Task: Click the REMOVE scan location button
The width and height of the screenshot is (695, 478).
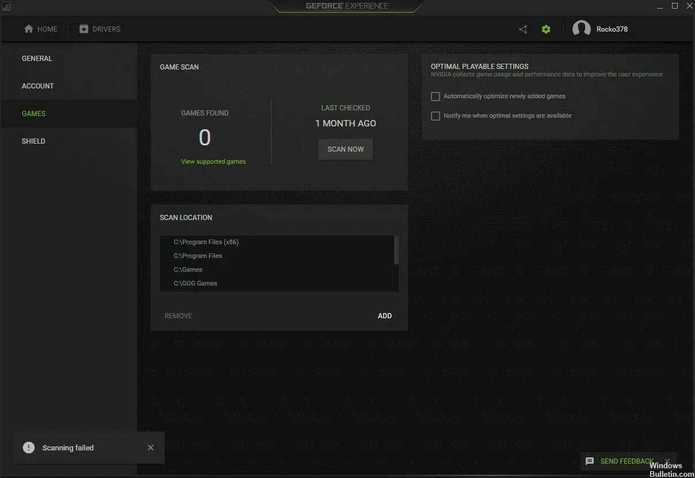Action: coord(178,316)
